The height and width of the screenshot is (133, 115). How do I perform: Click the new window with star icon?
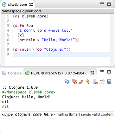coord(102,82)
